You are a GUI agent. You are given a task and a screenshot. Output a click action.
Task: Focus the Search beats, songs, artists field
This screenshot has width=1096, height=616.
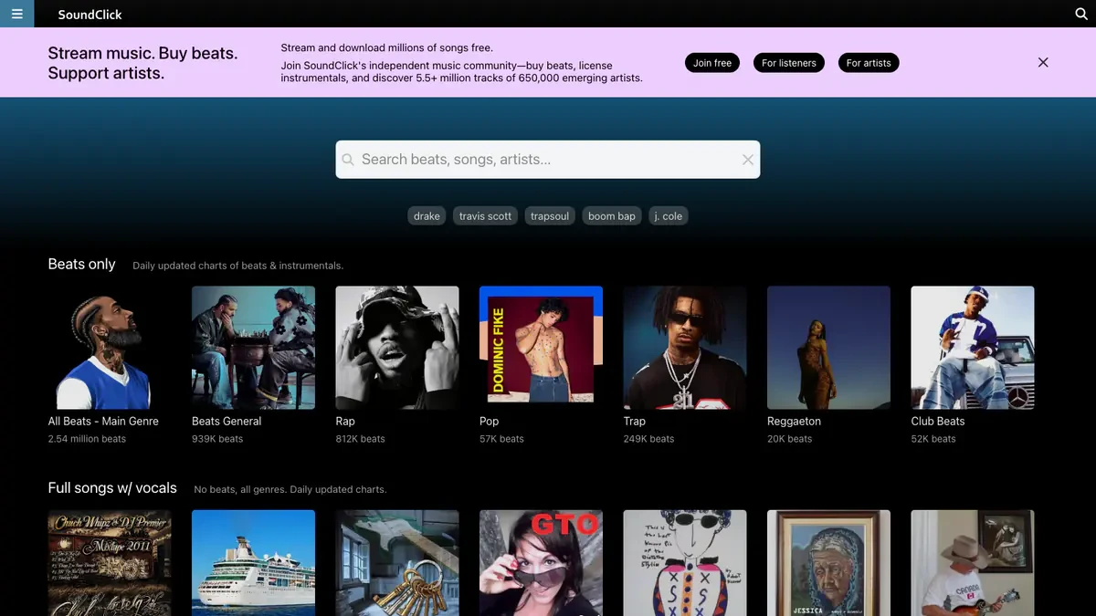[x=548, y=160]
